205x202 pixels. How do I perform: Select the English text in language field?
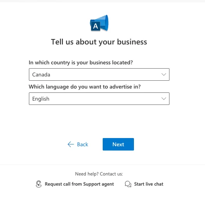click(x=41, y=99)
